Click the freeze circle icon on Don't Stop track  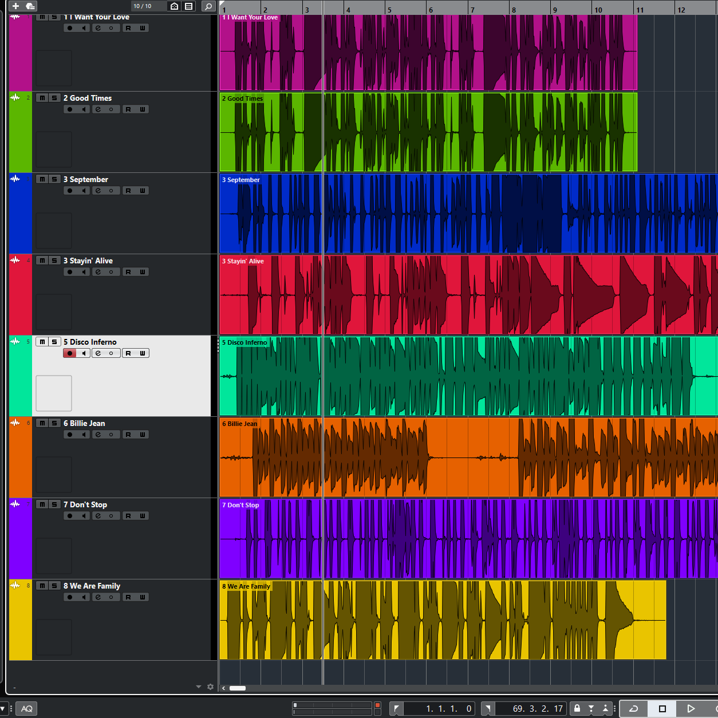coord(112,516)
